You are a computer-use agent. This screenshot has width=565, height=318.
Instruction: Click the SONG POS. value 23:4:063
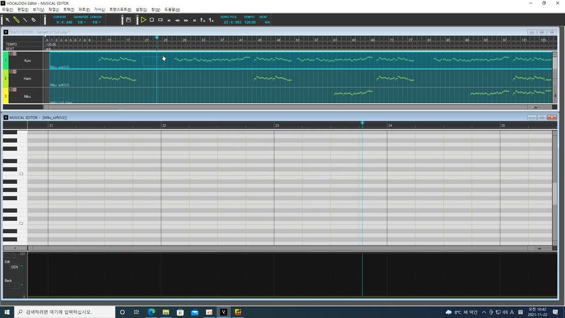232,22
